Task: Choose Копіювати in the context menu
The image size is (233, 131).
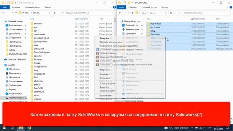Action: (105, 78)
